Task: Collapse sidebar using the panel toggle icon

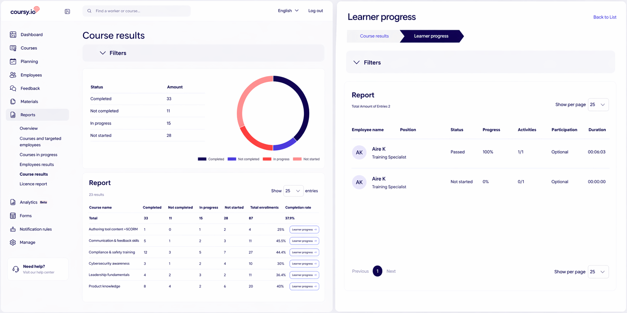Action: click(68, 12)
